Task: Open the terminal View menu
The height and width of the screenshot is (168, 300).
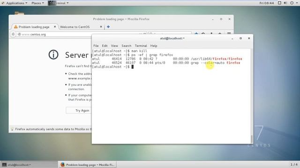Action: 114,46
